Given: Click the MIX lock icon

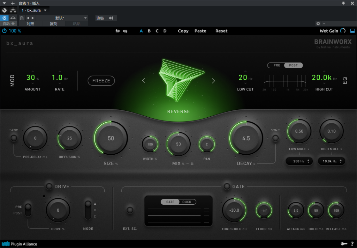Looking at the screenshot, I should 192,163.
